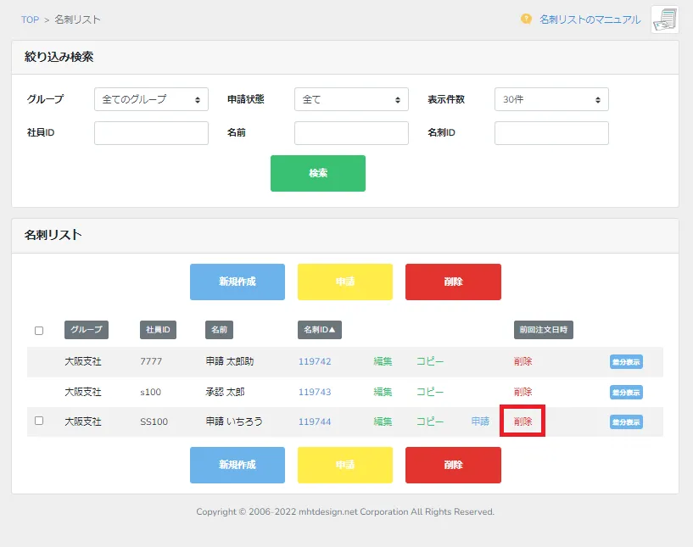Open the グループ dropdown showing 全てのグループ
The height and width of the screenshot is (547, 693).
(151, 98)
